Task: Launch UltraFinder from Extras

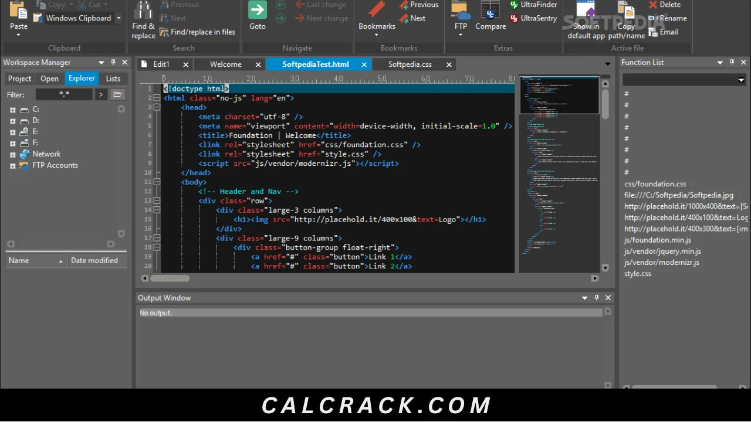Action: [x=533, y=5]
